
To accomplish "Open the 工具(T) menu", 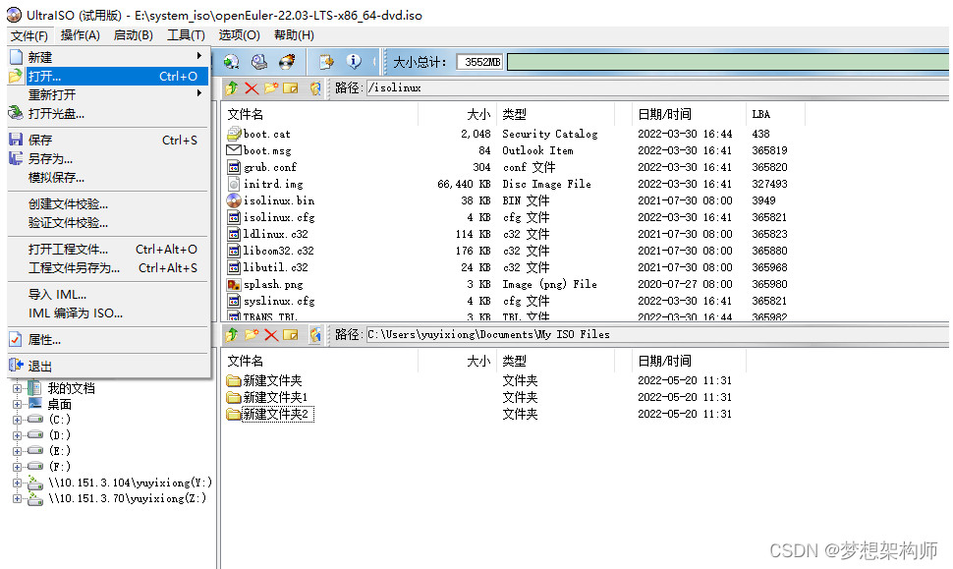I will (x=186, y=35).
